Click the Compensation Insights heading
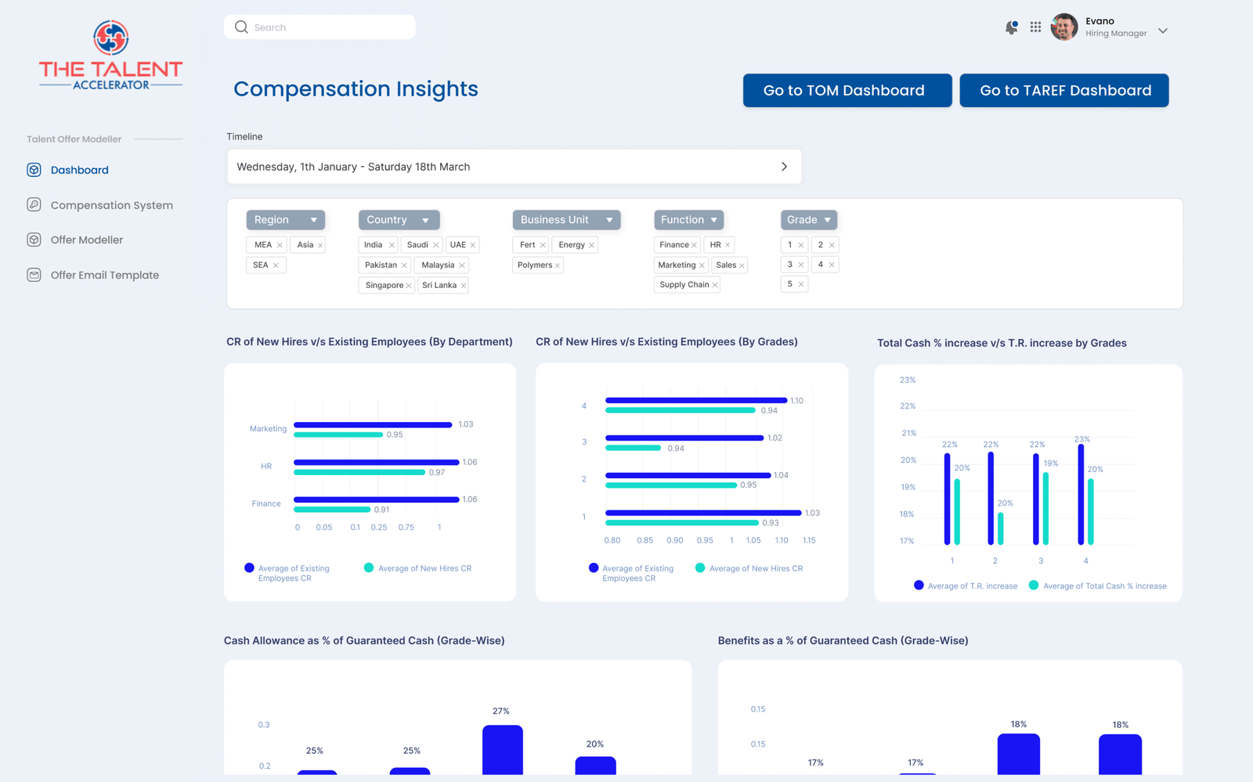Image resolution: width=1253 pixels, height=782 pixels. 356,89
